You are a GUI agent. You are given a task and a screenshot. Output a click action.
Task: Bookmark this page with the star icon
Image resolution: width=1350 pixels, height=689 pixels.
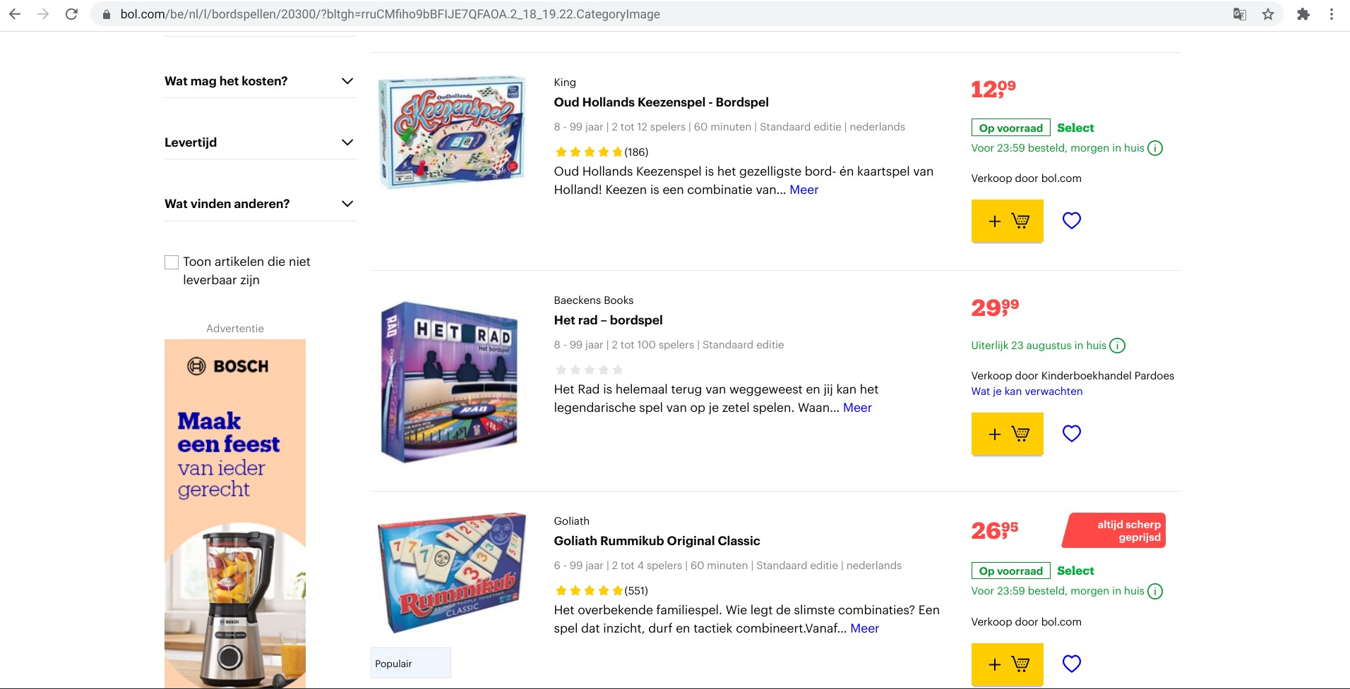tap(1268, 14)
